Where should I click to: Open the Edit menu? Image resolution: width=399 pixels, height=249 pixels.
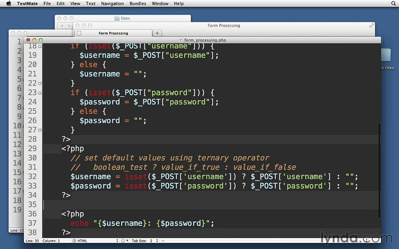coord(61,3)
